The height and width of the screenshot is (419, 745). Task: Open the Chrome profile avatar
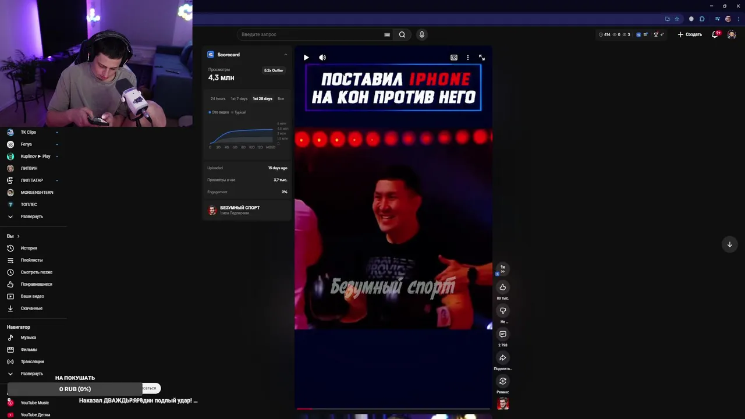click(x=728, y=19)
